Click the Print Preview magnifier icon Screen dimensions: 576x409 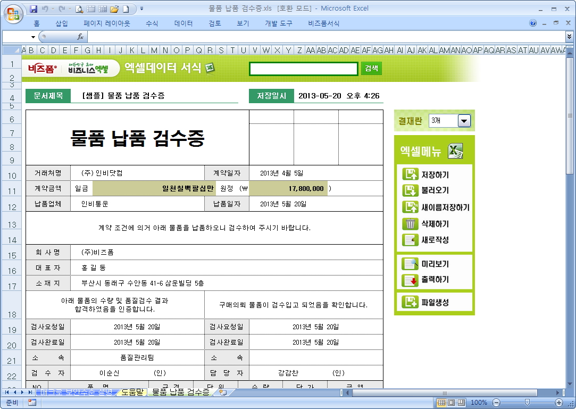(79, 9)
